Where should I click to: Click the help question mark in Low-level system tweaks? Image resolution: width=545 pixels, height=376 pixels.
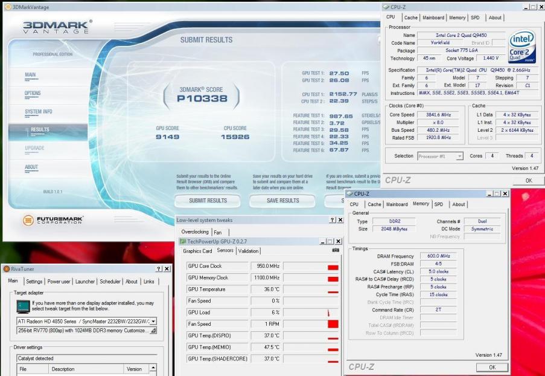coord(332,221)
